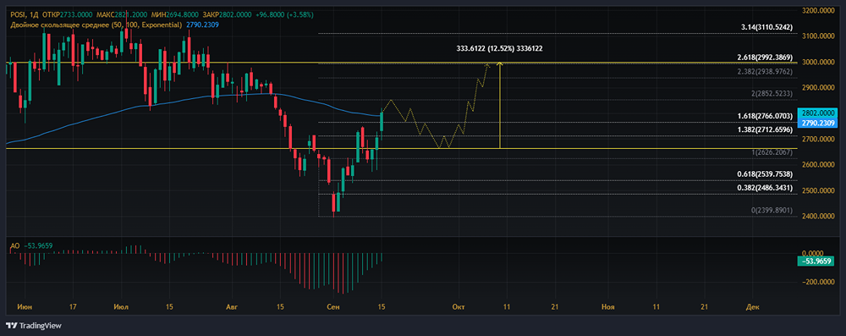Select Fibonacci level 0(2399.8901)

point(772,210)
